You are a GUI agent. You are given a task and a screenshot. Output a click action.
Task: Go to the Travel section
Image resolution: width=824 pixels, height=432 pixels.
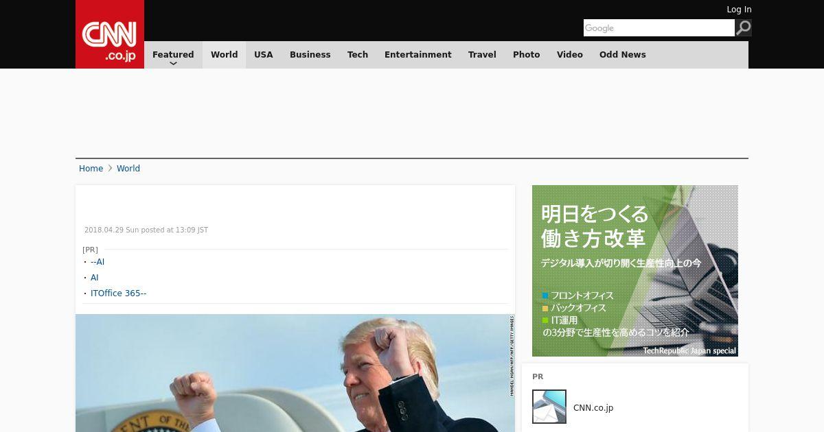point(482,55)
